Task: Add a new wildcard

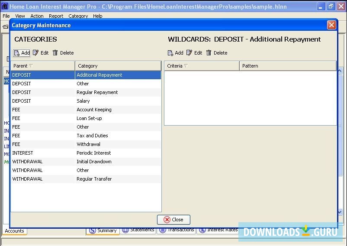Action: pyautogui.click(x=176, y=53)
